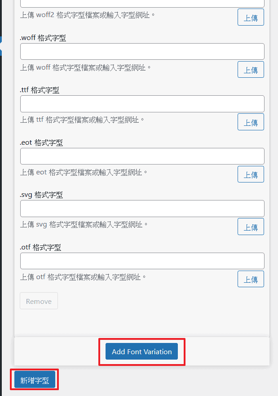Viewport: 278px width, 396px height.
Task: Click the ".ttf 格式字型" field label
Action: point(40,90)
